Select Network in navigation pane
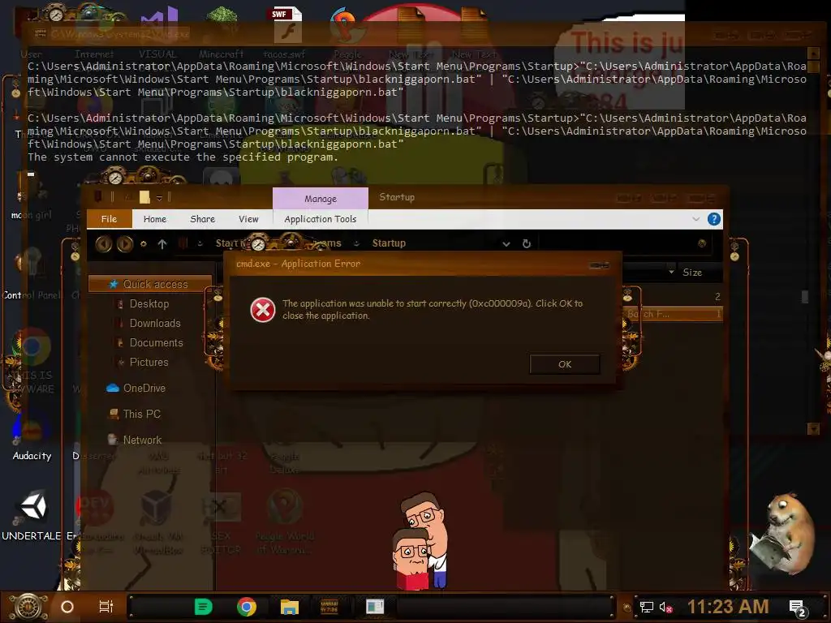The width and height of the screenshot is (831, 623). pos(135,440)
